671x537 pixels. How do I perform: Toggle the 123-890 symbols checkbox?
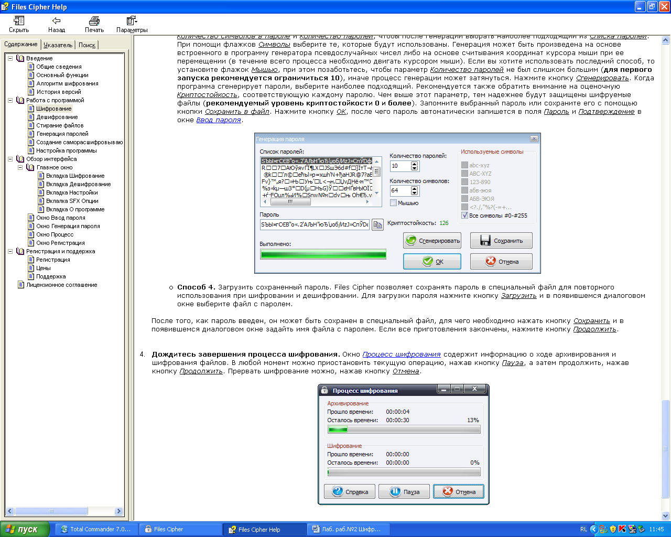pos(464,182)
